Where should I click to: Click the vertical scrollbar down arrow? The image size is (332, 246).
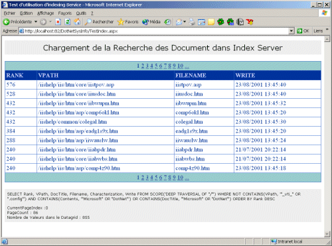pyautogui.click(x=327, y=234)
